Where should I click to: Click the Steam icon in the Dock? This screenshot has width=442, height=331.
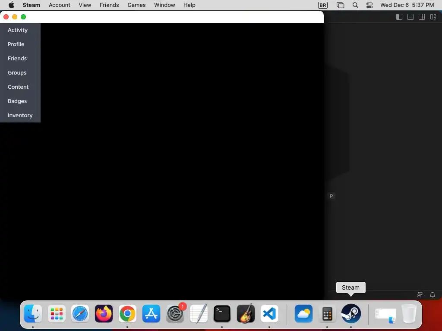pyautogui.click(x=351, y=313)
